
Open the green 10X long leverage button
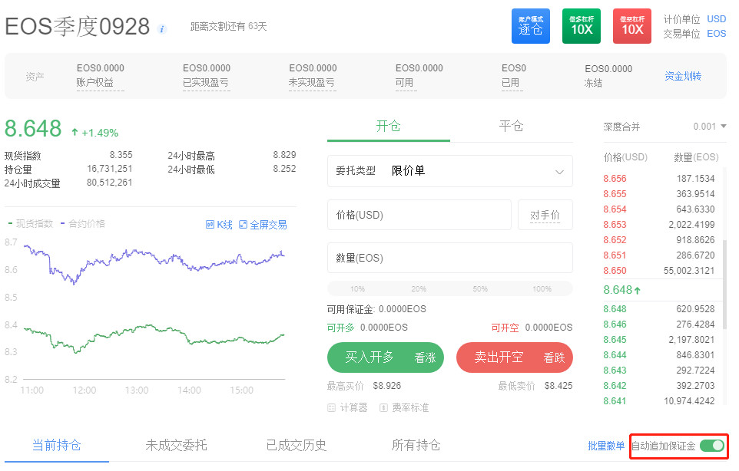point(582,26)
